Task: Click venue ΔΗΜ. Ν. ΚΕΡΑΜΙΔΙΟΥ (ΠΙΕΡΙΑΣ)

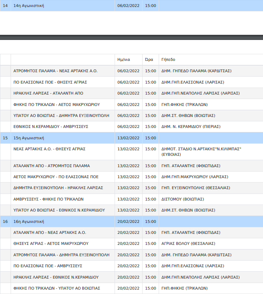Action: pyautogui.click(x=191, y=126)
